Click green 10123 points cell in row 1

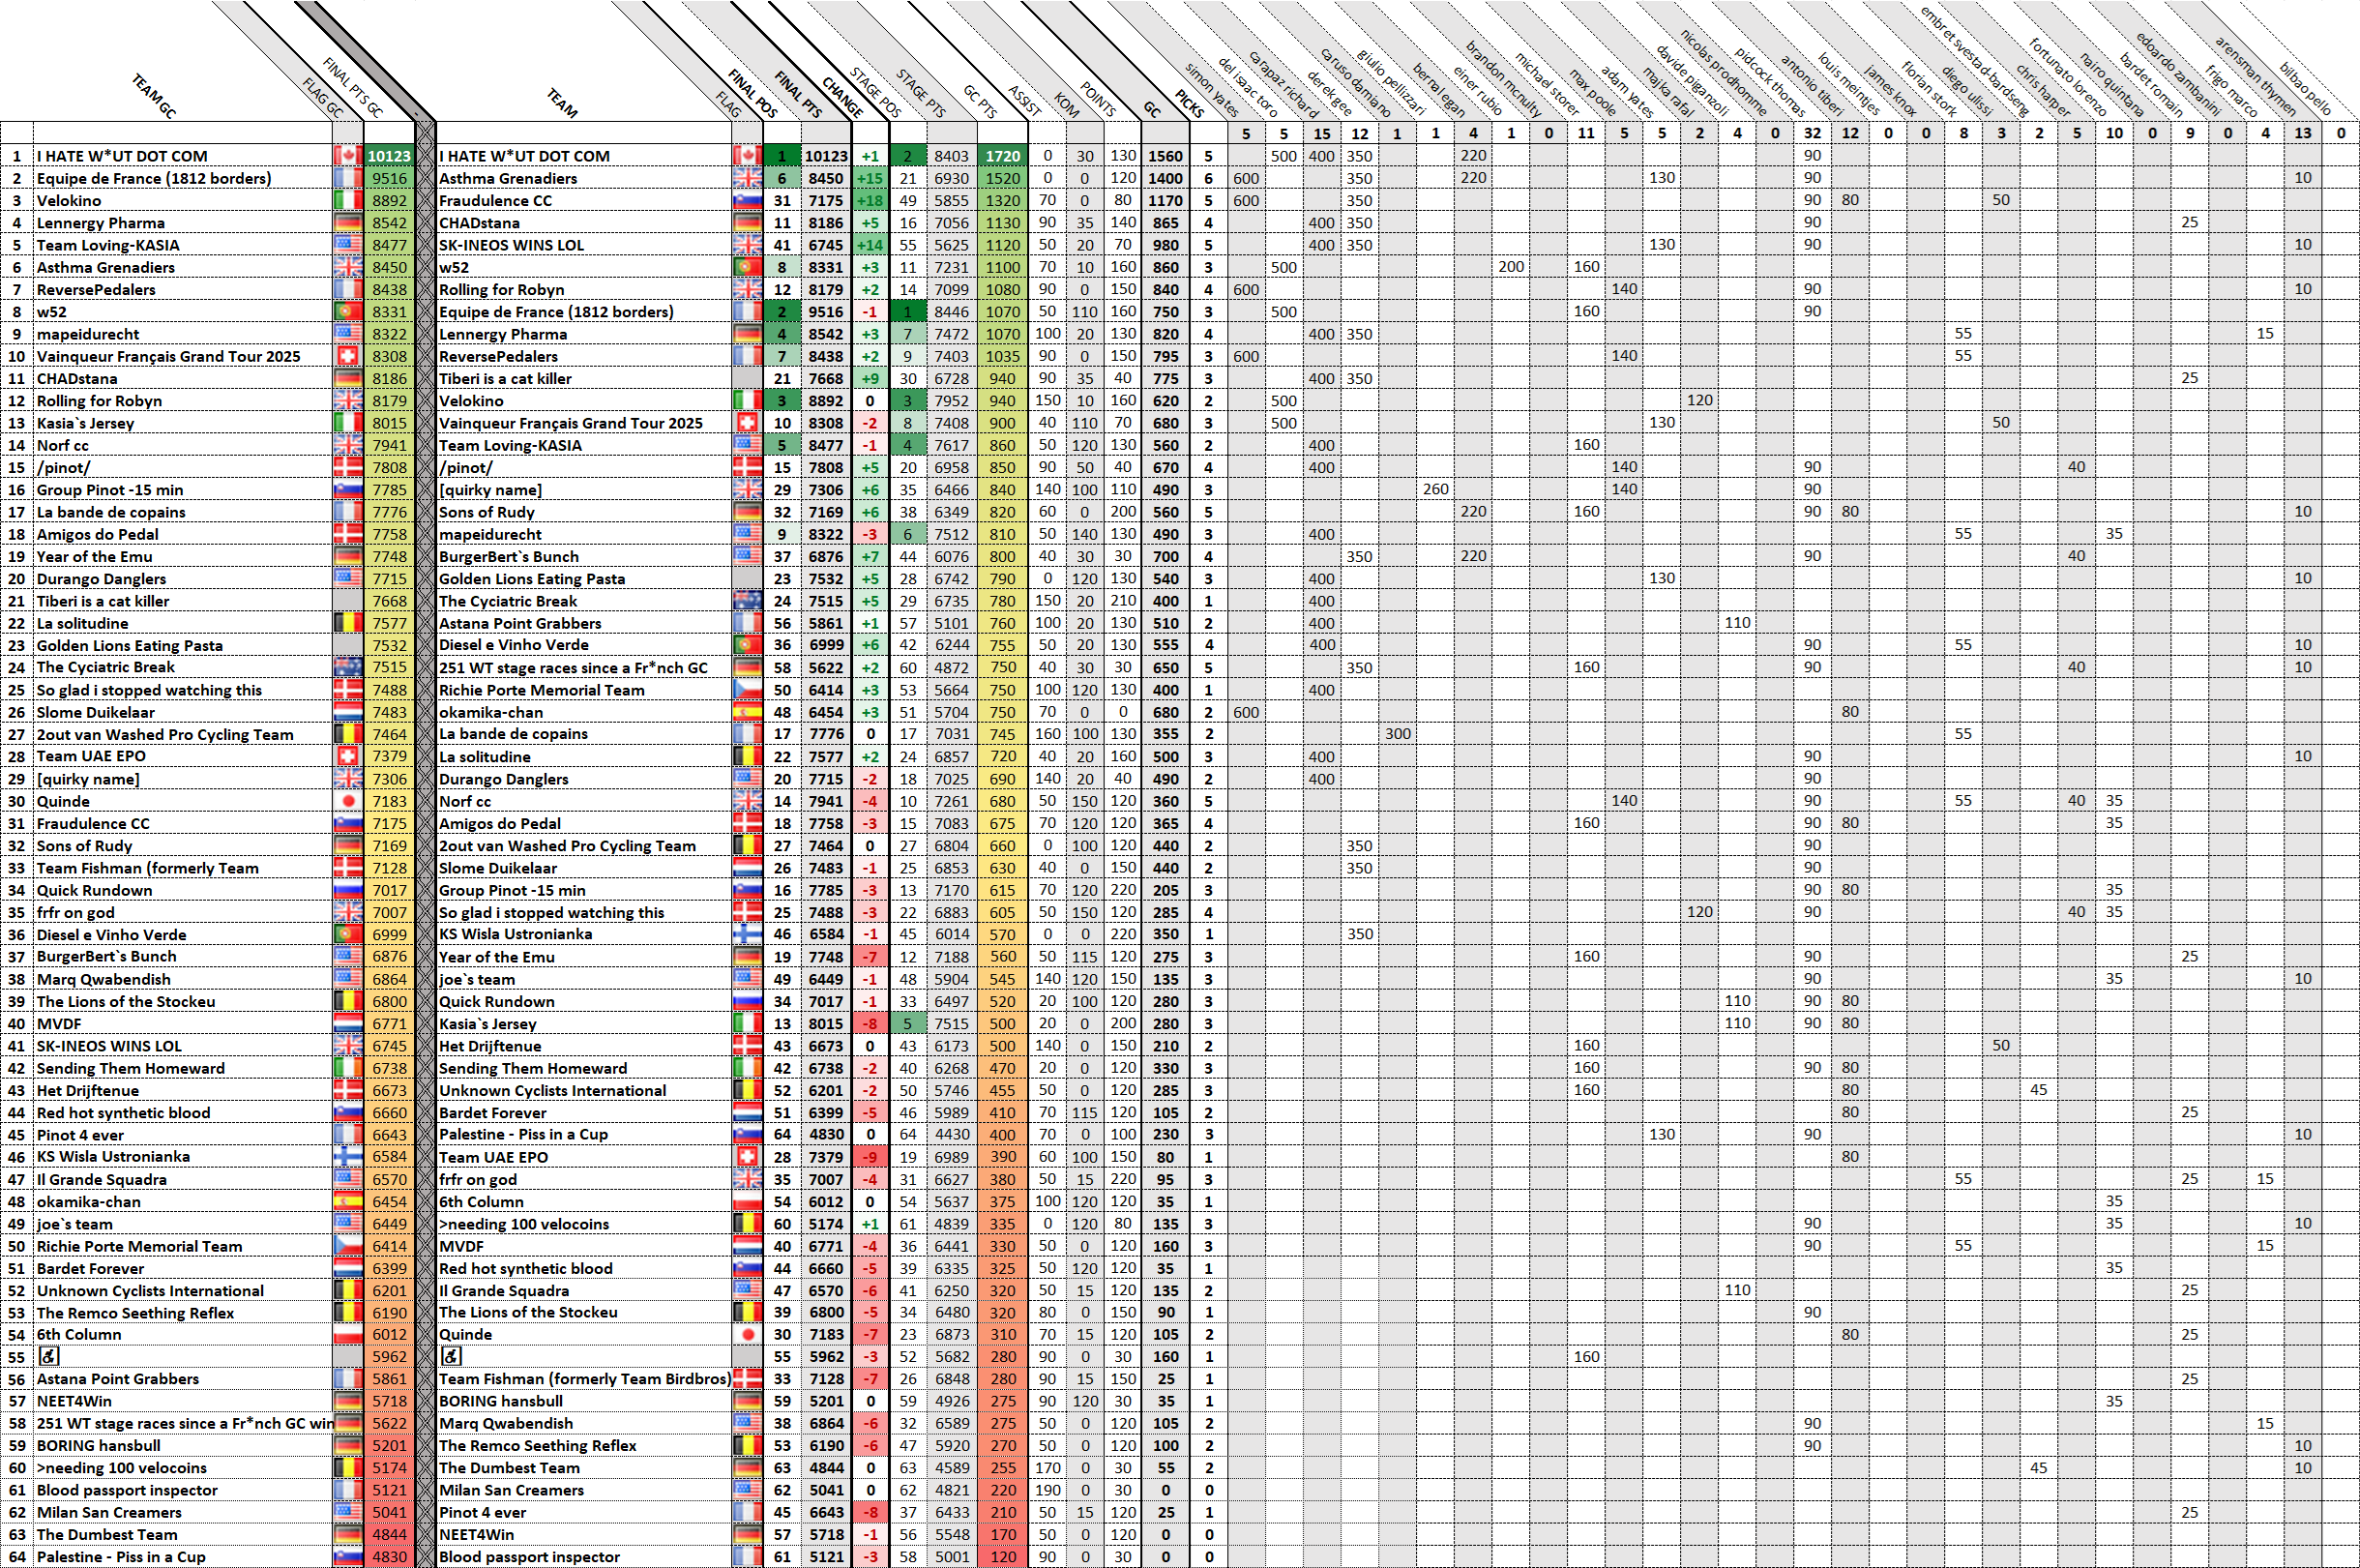(388, 156)
